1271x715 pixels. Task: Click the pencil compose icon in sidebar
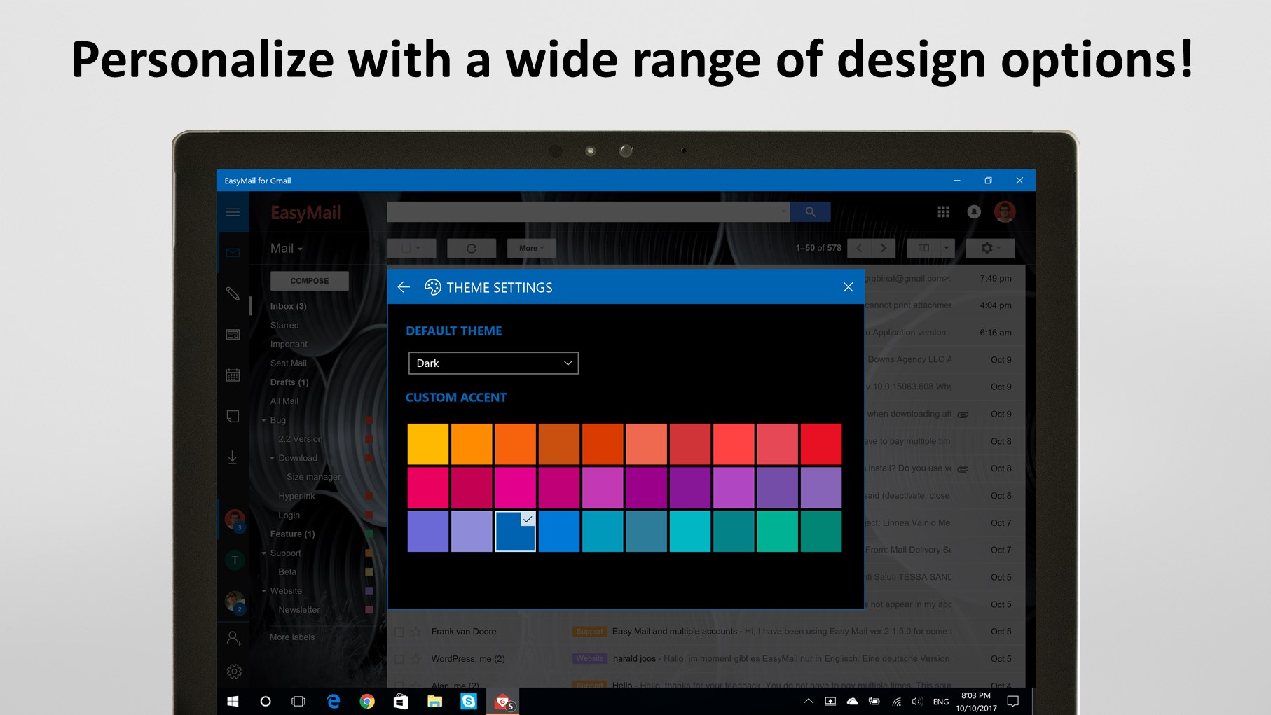coord(233,293)
